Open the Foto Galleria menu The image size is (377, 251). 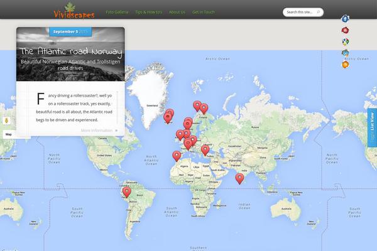[117, 12]
